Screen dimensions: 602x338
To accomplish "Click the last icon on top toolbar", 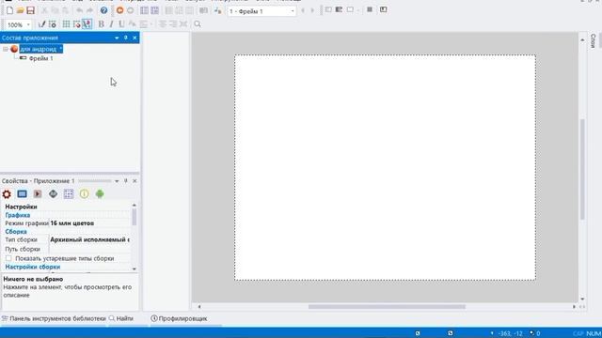I will tap(383, 9).
